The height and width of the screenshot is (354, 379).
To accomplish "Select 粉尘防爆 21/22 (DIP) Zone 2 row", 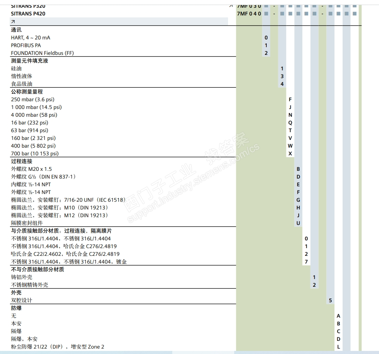I will point(58,347).
